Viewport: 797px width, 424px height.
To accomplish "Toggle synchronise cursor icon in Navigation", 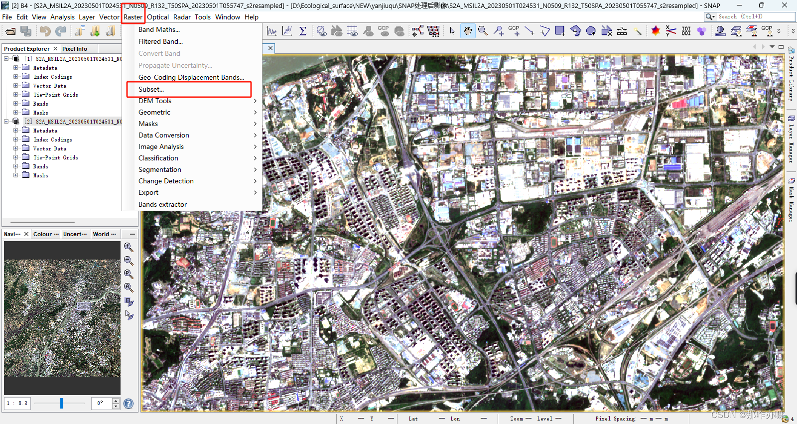I will click(129, 315).
